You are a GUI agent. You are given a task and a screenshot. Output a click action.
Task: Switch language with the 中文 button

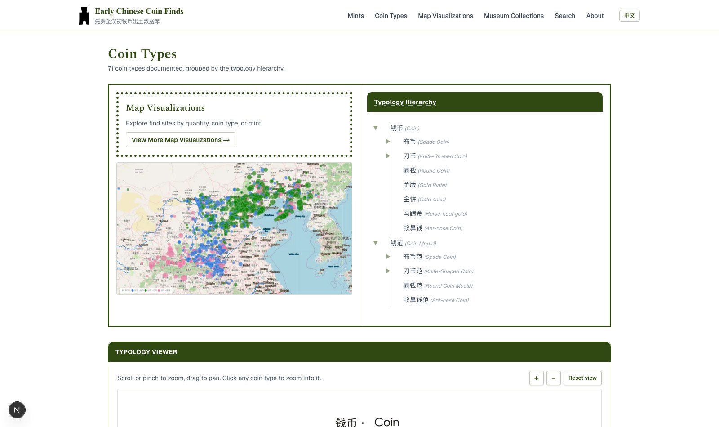pyautogui.click(x=630, y=16)
